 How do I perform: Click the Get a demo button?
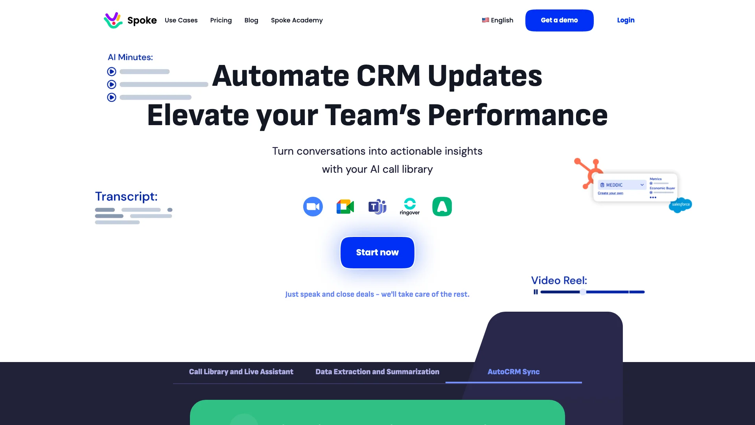coord(559,20)
